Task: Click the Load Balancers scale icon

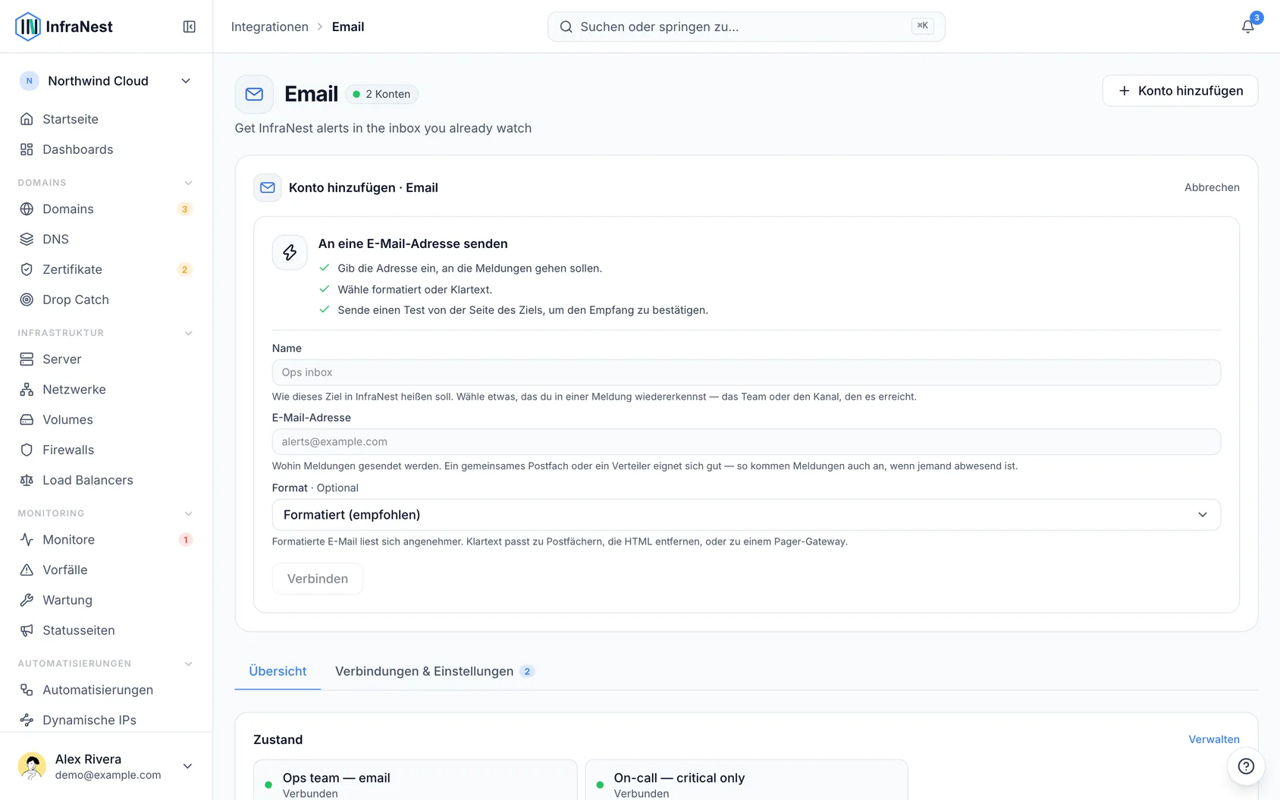Action: coord(27,480)
